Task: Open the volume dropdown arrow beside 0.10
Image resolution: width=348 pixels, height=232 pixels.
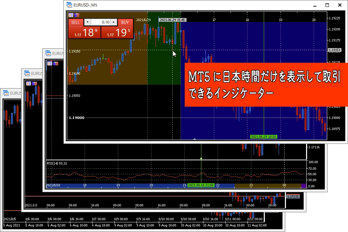Action: click(x=87, y=22)
